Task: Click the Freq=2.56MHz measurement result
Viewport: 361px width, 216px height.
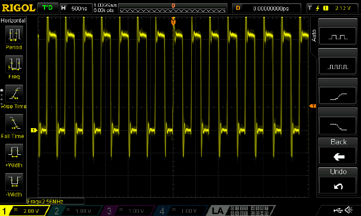Action: tap(56, 201)
